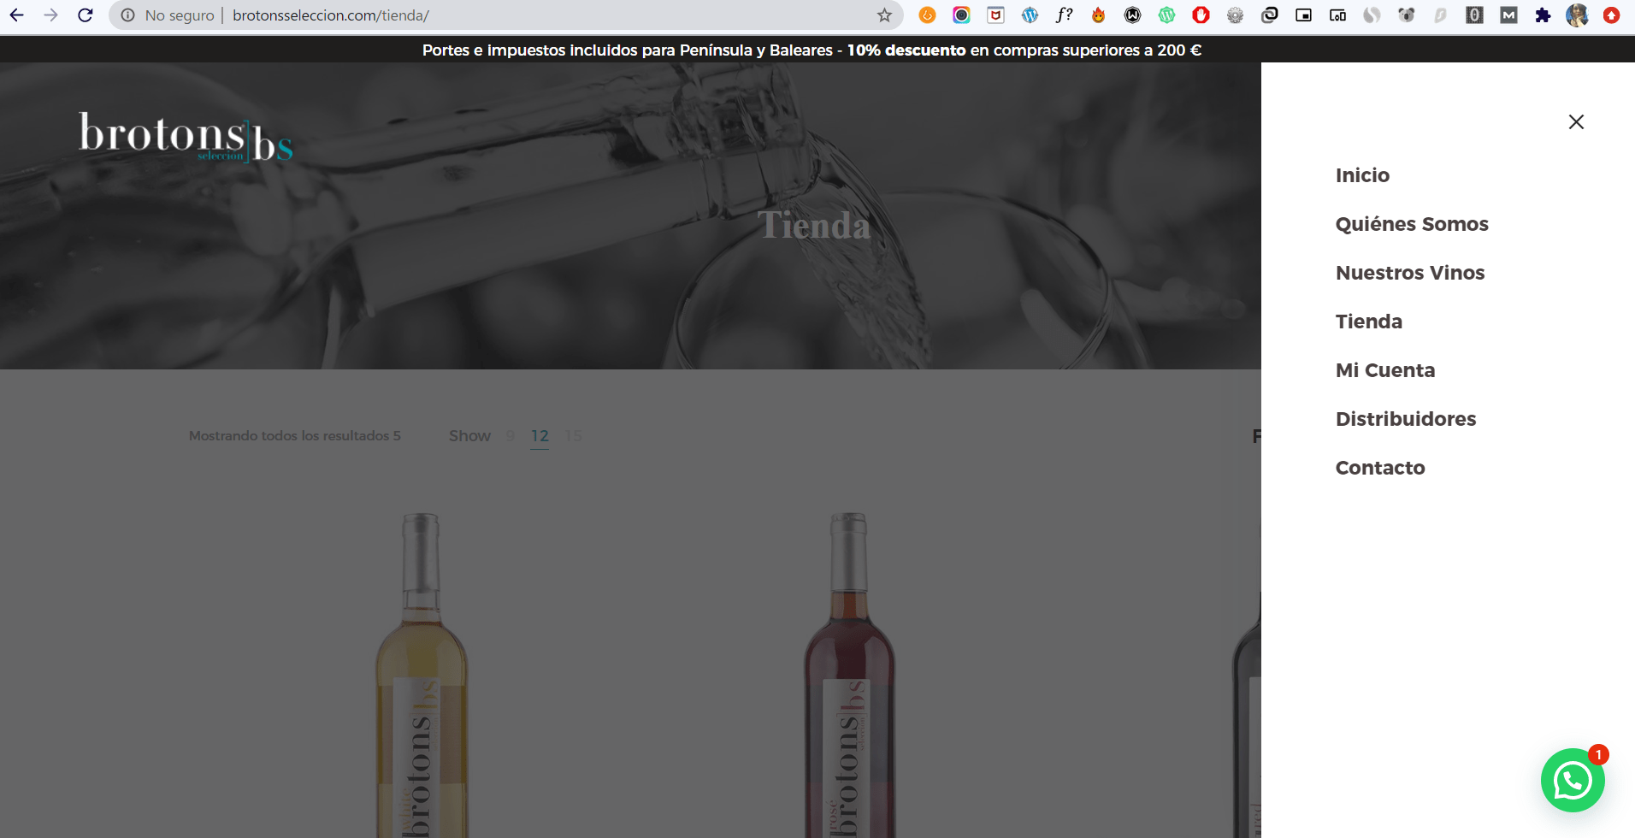Viewport: 1635px width, 838px height.
Task: Open the flame face extension
Action: (1098, 15)
